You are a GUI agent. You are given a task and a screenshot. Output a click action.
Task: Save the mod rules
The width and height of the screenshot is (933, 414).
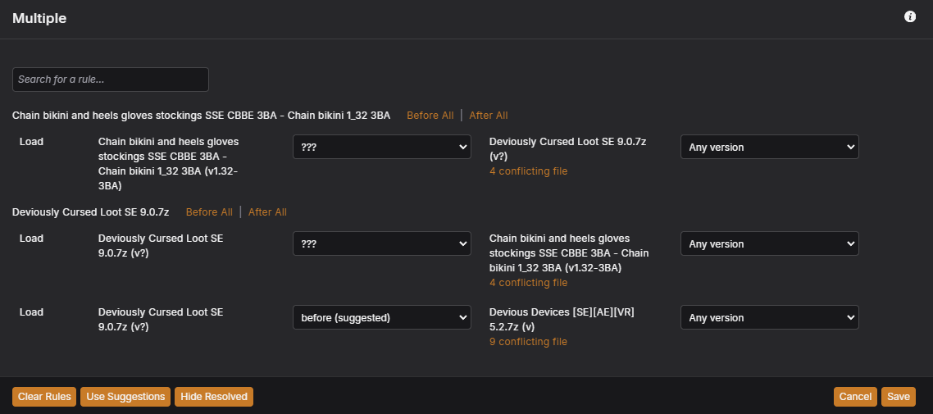click(x=899, y=397)
